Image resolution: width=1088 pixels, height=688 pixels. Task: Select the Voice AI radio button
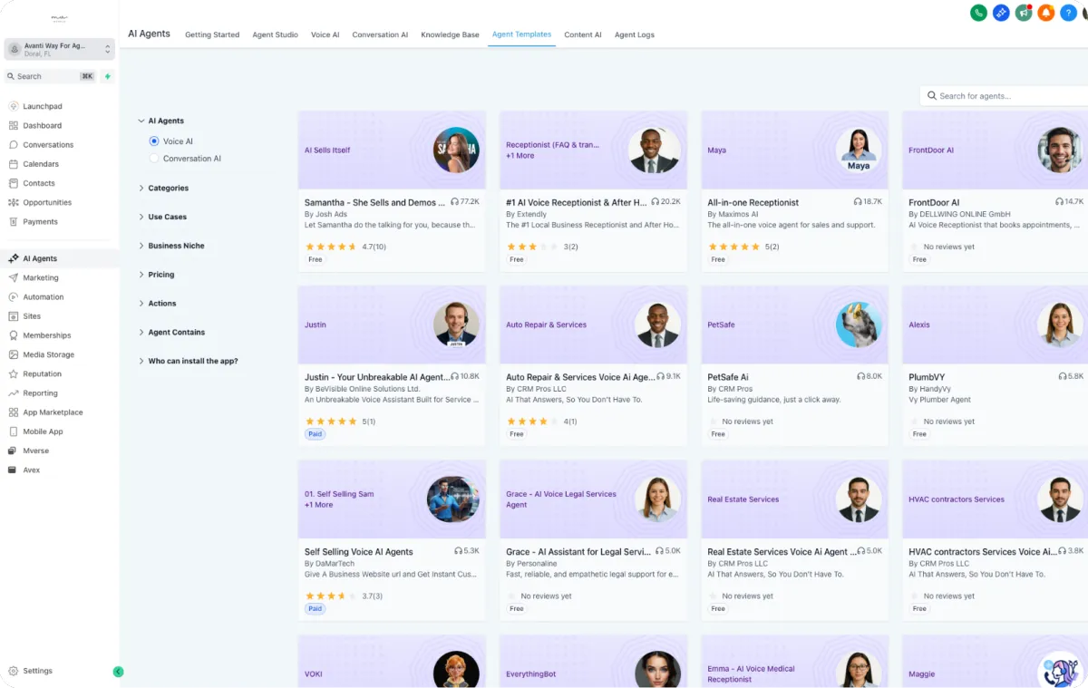(154, 141)
